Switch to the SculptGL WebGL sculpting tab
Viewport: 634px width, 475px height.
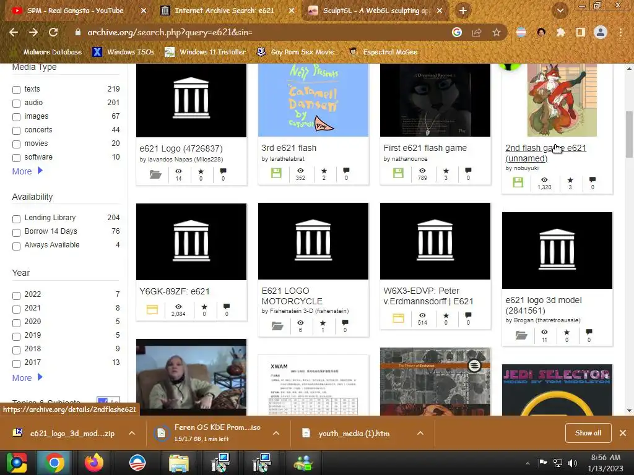coord(376,11)
